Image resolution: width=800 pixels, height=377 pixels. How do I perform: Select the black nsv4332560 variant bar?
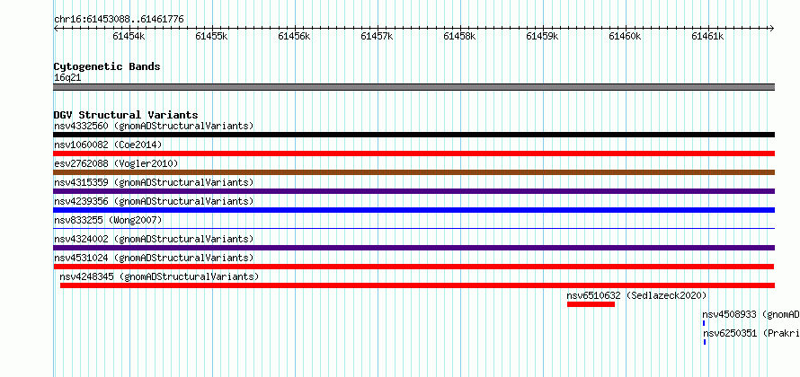click(x=413, y=135)
